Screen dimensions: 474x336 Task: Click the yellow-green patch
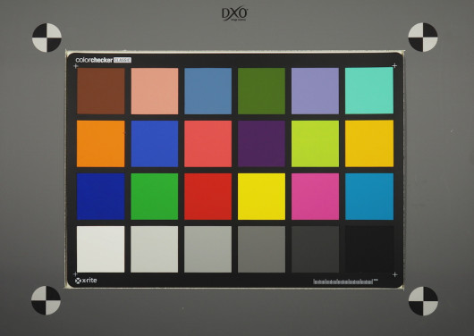(316, 144)
